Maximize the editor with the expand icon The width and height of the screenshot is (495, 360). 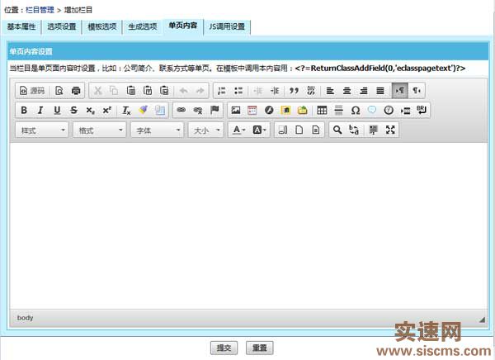point(390,130)
